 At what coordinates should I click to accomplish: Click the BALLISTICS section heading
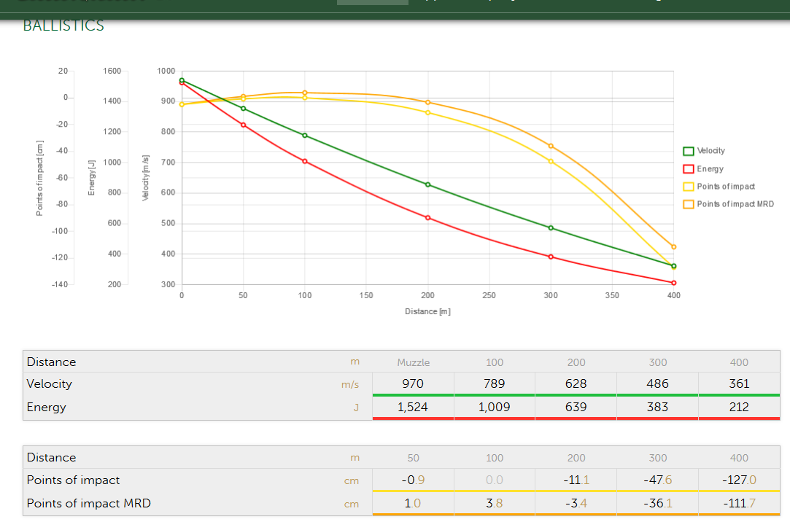point(63,26)
